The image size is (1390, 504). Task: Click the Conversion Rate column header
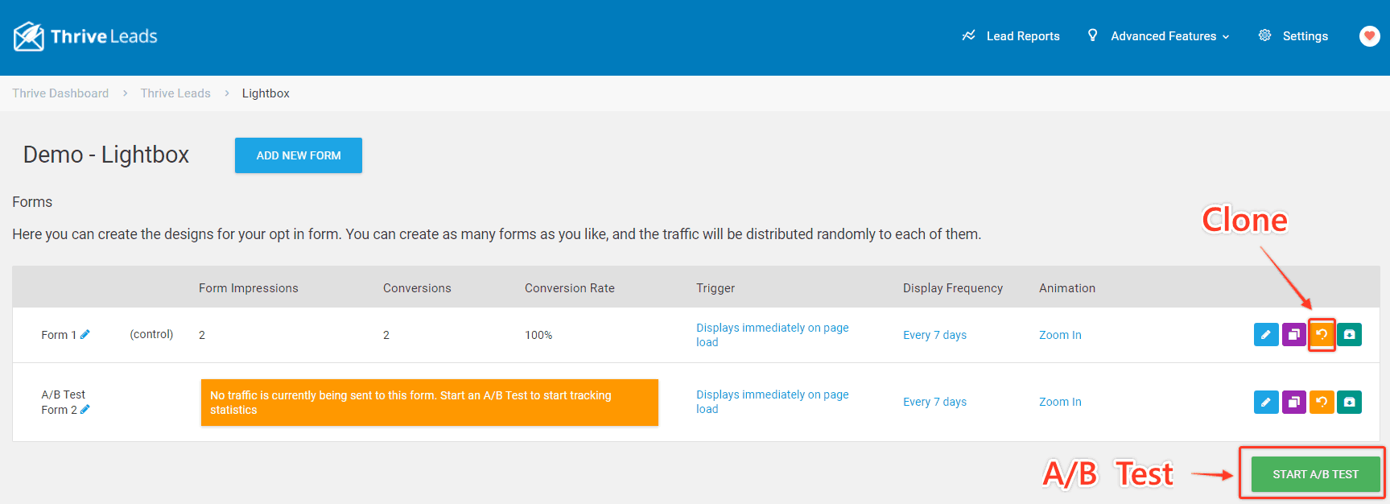tap(570, 288)
